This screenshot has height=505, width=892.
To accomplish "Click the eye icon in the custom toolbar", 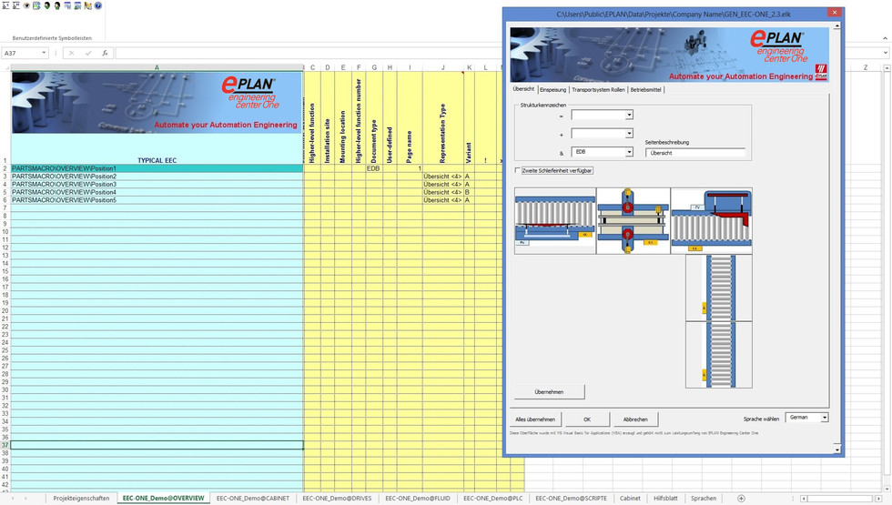I will [26, 5].
